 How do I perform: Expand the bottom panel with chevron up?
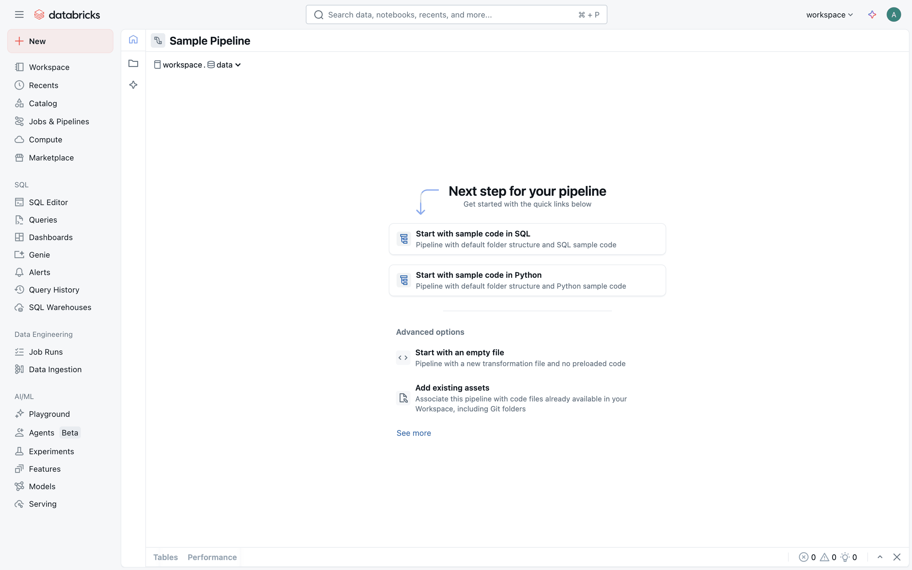pyautogui.click(x=880, y=557)
